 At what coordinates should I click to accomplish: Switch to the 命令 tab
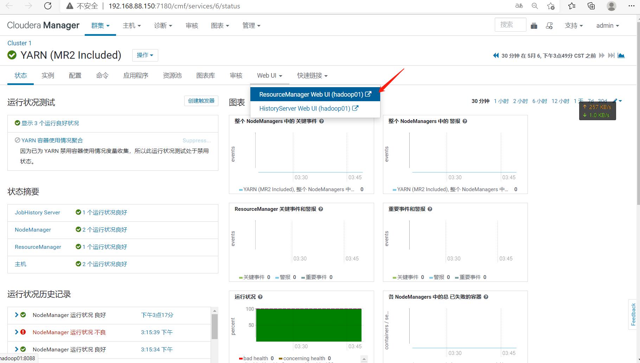[x=102, y=76]
